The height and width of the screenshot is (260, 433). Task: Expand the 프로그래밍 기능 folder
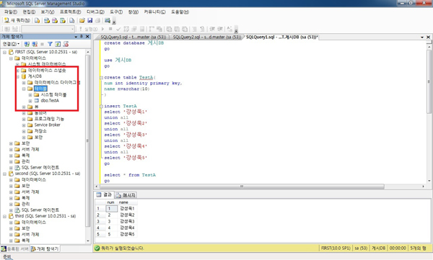[x=24, y=119]
